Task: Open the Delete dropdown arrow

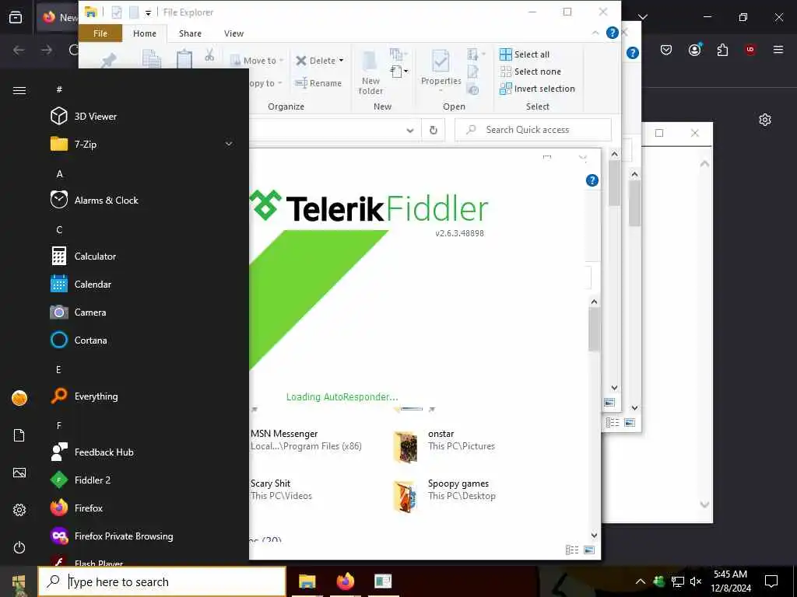Action: pos(341,61)
